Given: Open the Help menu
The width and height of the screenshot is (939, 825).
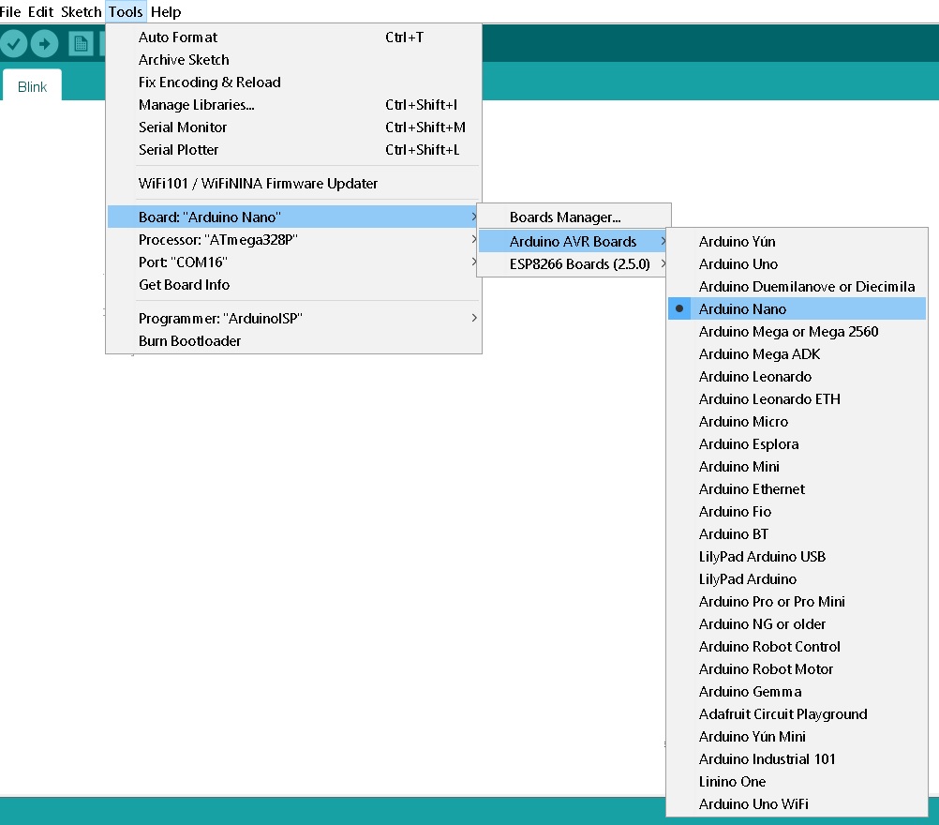Looking at the screenshot, I should 166,12.
